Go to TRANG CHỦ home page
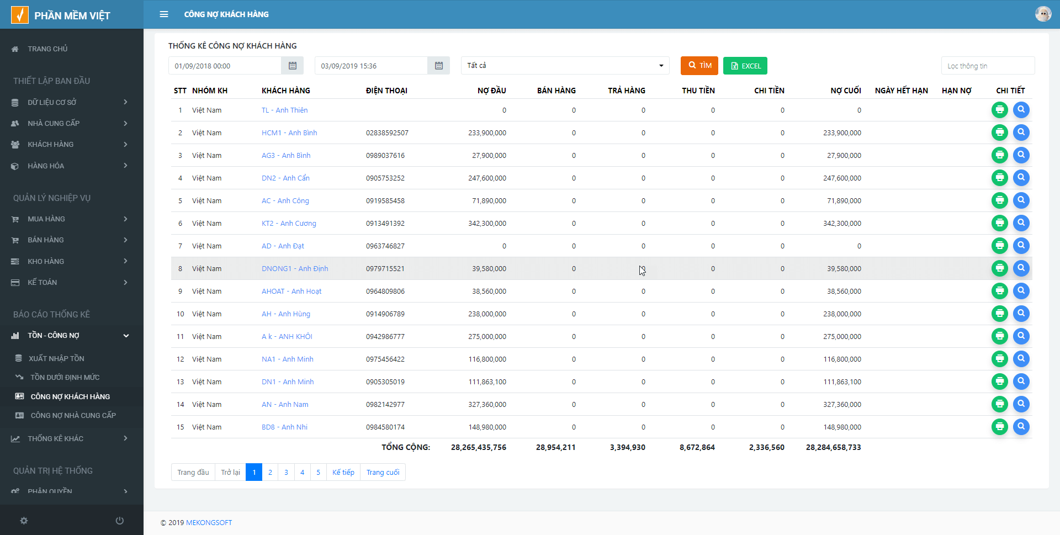Image resolution: width=1060 pixels, height=535 pixels. (x=72, y=49)
